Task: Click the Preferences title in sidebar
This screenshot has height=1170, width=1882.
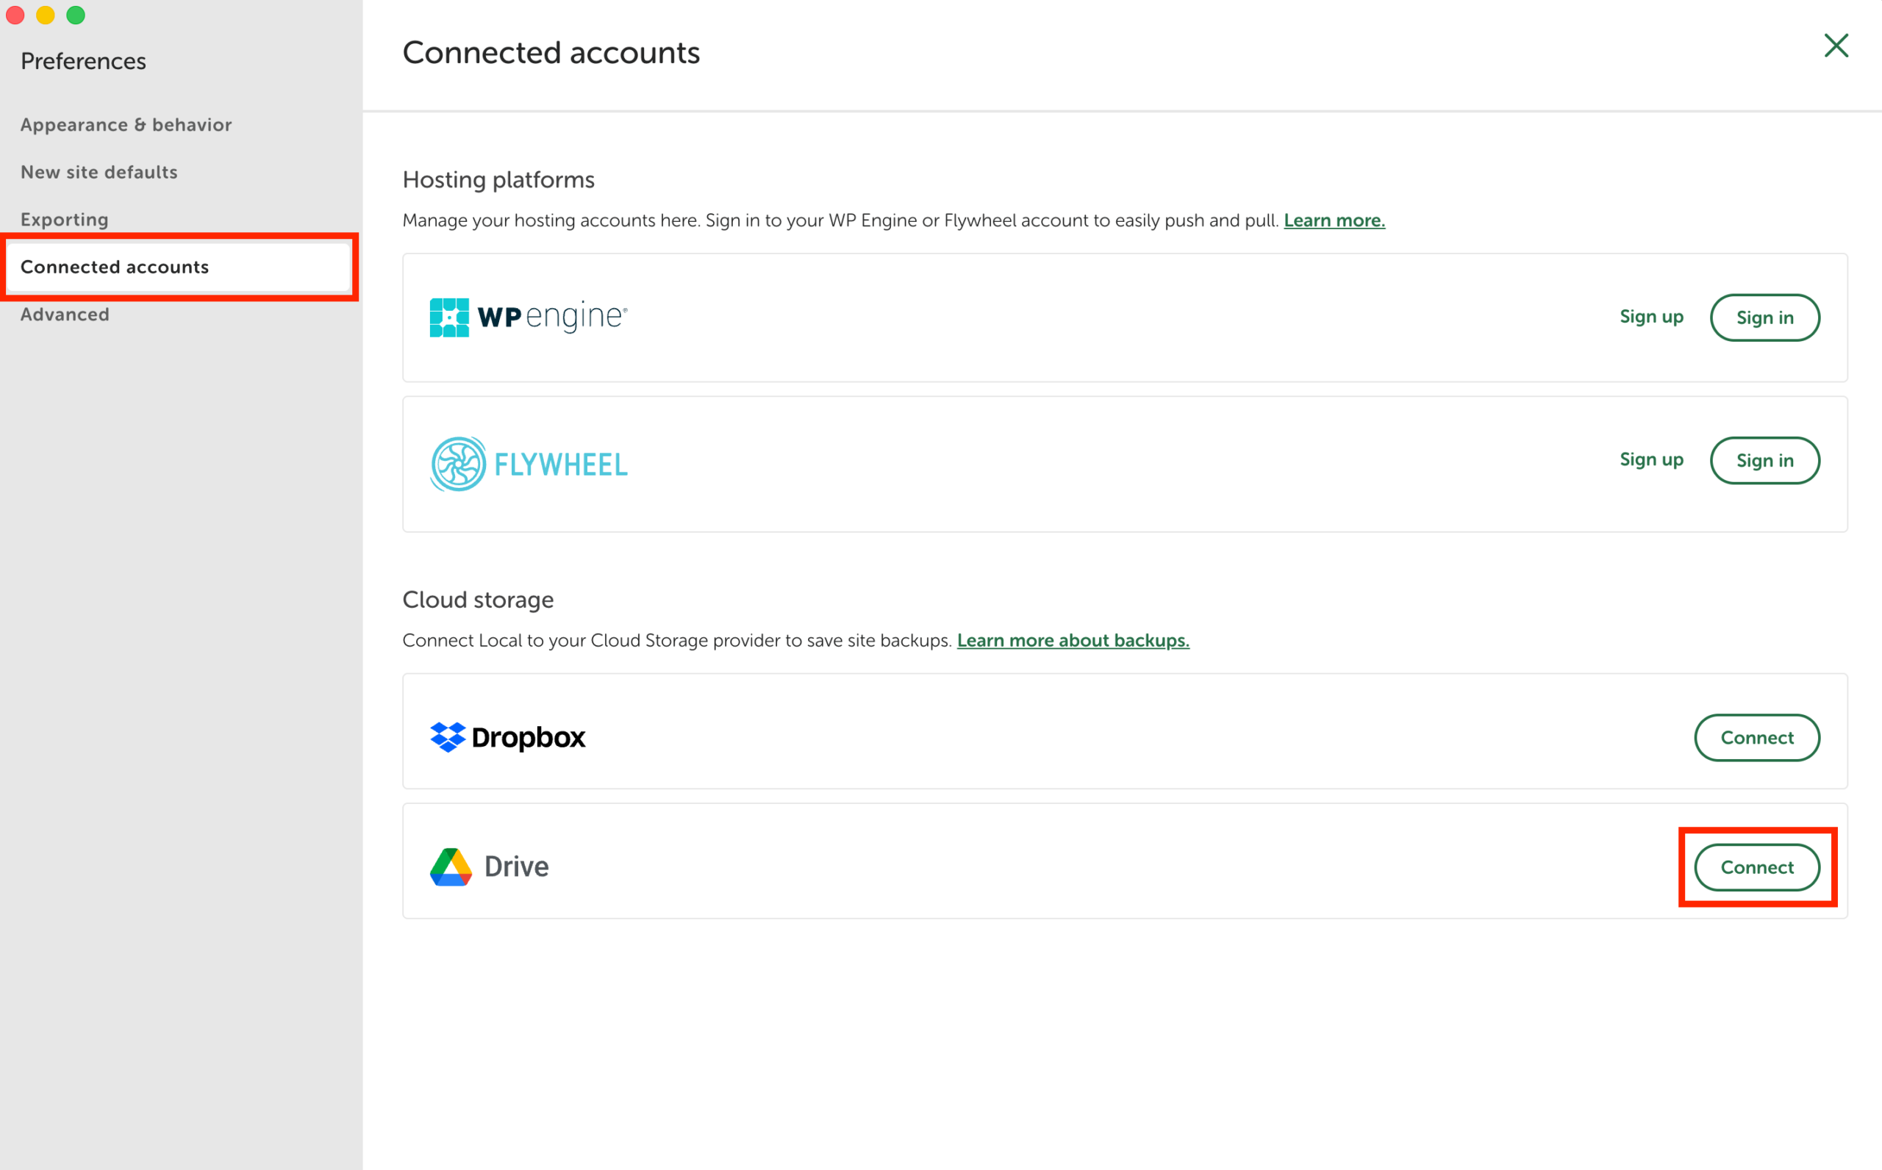Action: tap(84, 61)
